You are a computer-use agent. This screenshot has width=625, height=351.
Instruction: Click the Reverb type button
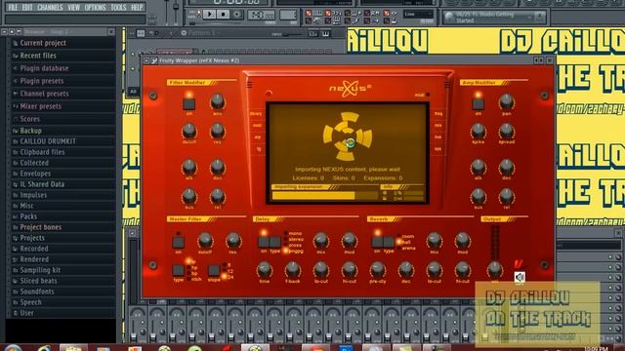[x=389, y=242]
